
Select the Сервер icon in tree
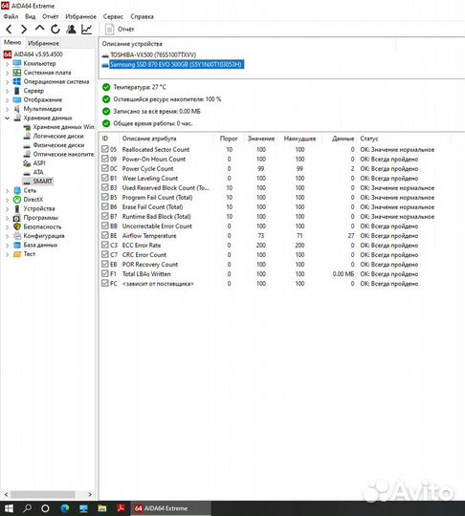pos(17,91)
